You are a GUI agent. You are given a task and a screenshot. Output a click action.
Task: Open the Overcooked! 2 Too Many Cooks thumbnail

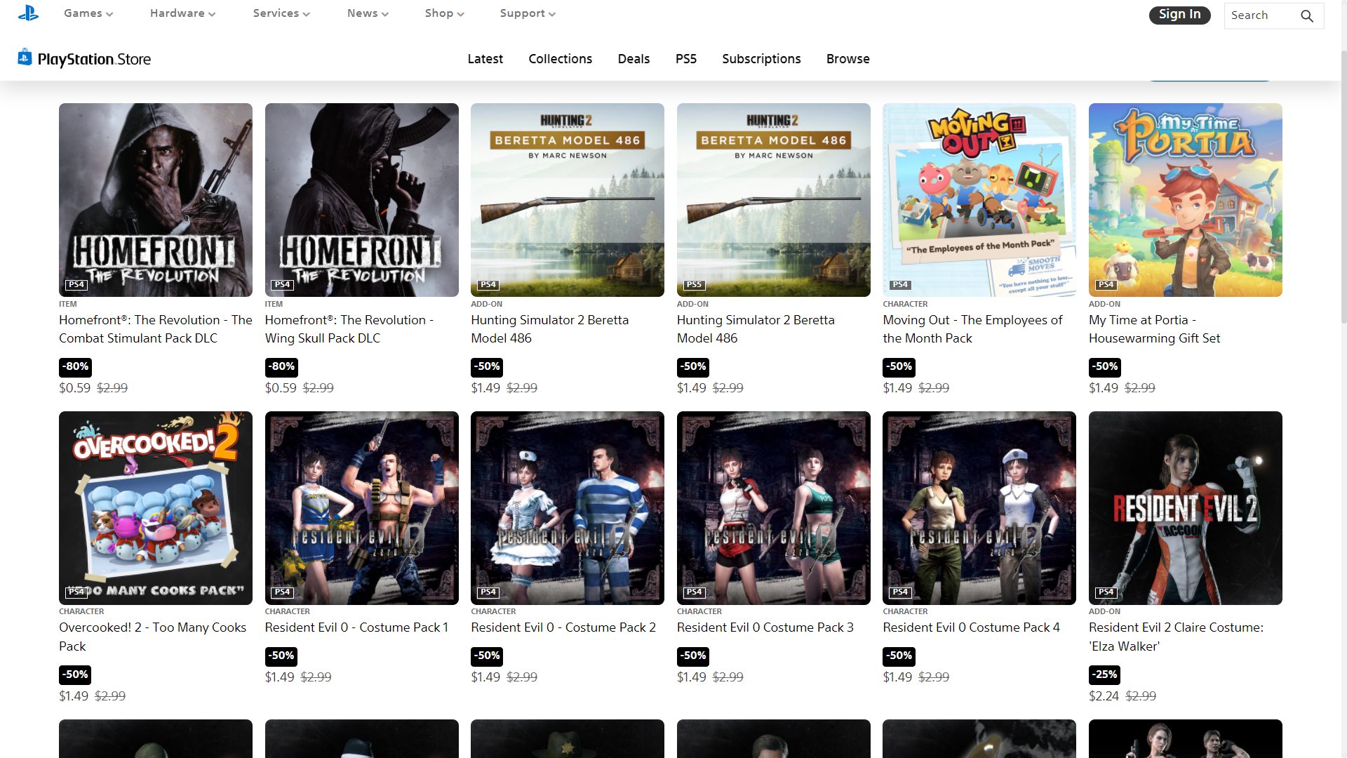[156, 507]
